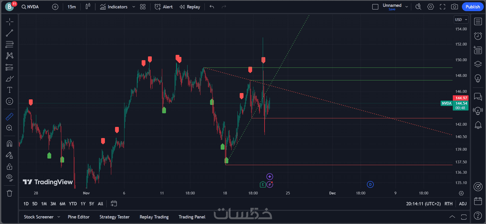The width and height of the screenshot is (486, 224).
Task: Open the watchlist panel icon
Action: click(478, 22)
